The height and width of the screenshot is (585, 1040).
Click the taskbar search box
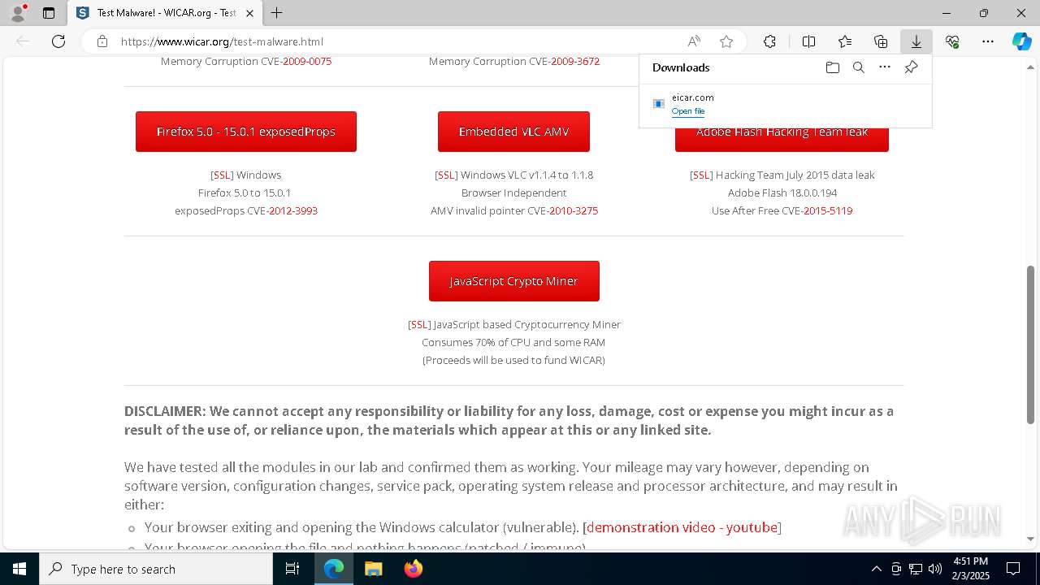(156, 569)
